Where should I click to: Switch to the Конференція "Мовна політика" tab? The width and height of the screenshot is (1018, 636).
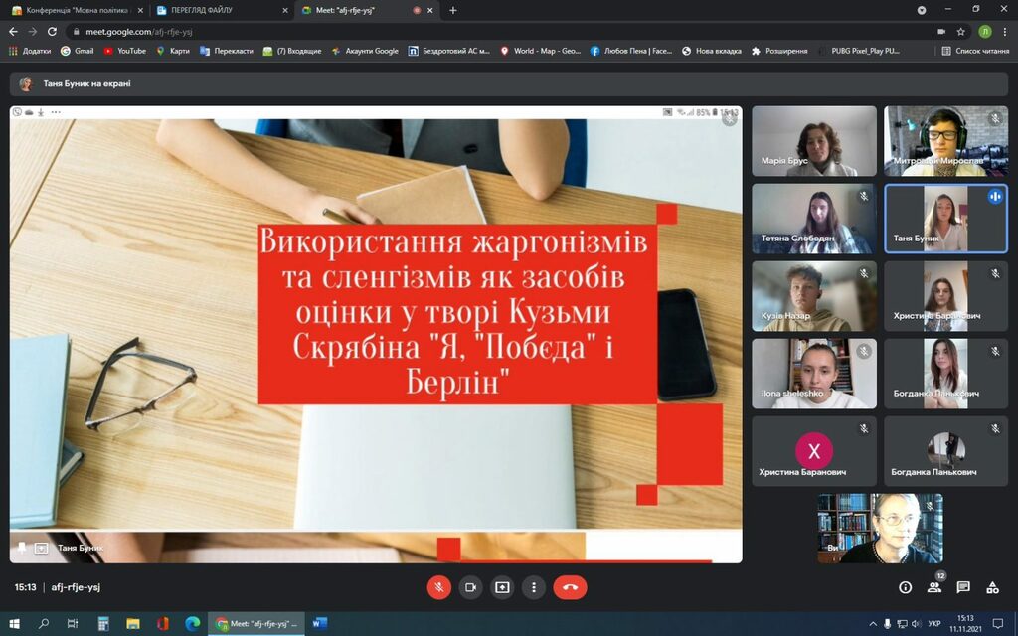[77, 10]
